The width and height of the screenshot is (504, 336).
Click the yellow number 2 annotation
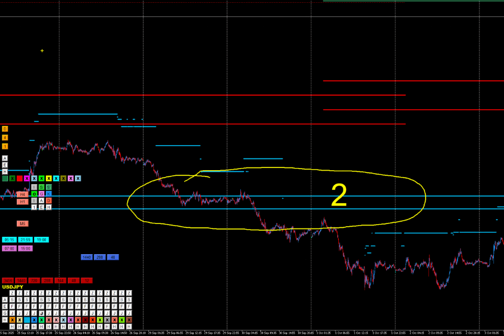(339, 196)
